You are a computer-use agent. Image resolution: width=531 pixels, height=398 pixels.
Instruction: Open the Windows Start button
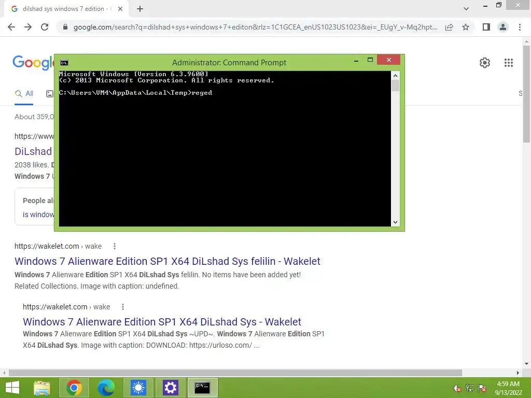click(12, 388)
